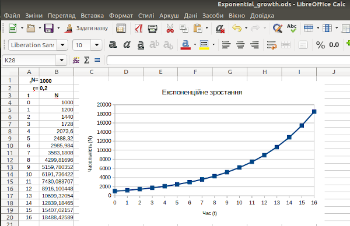The image size is (350, 226).
Task: Open the Function Wizard icon
Action: [x=76, y=60]
